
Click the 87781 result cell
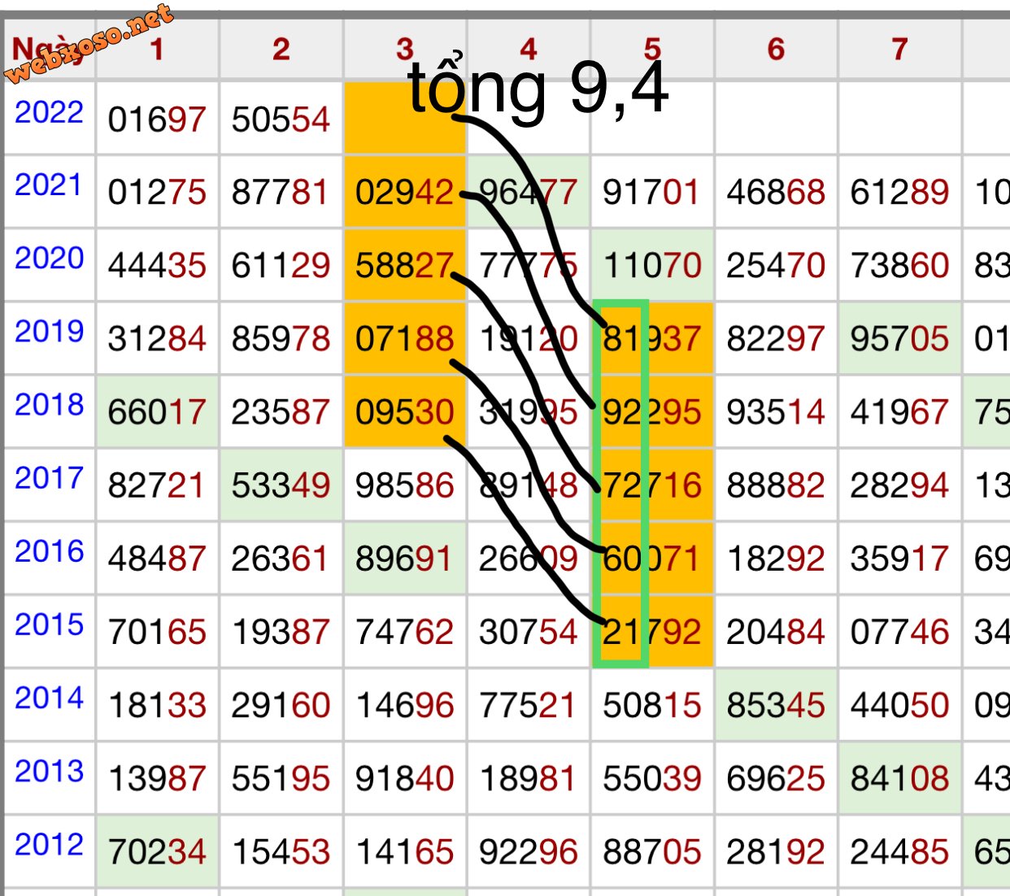tap(281, 193)
